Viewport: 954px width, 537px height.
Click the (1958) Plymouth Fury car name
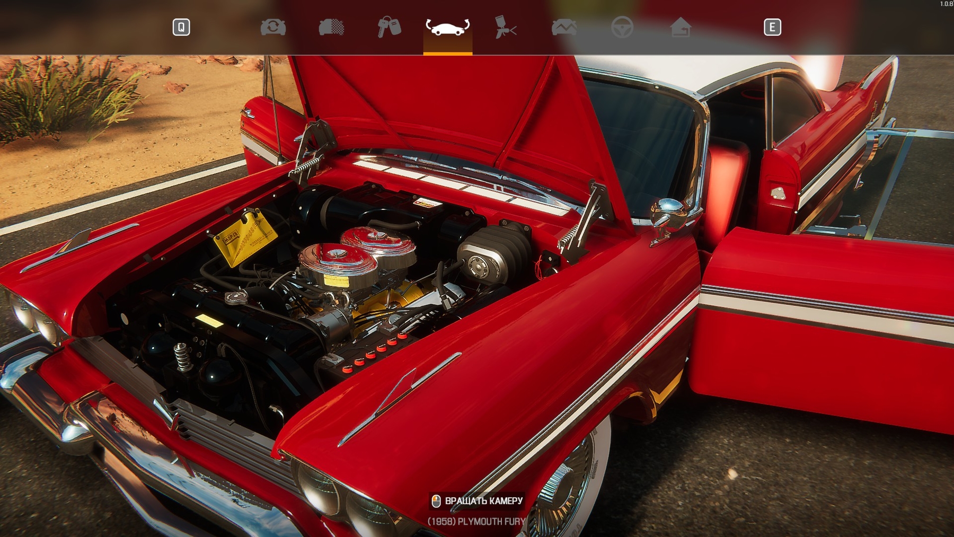[476, 522]
